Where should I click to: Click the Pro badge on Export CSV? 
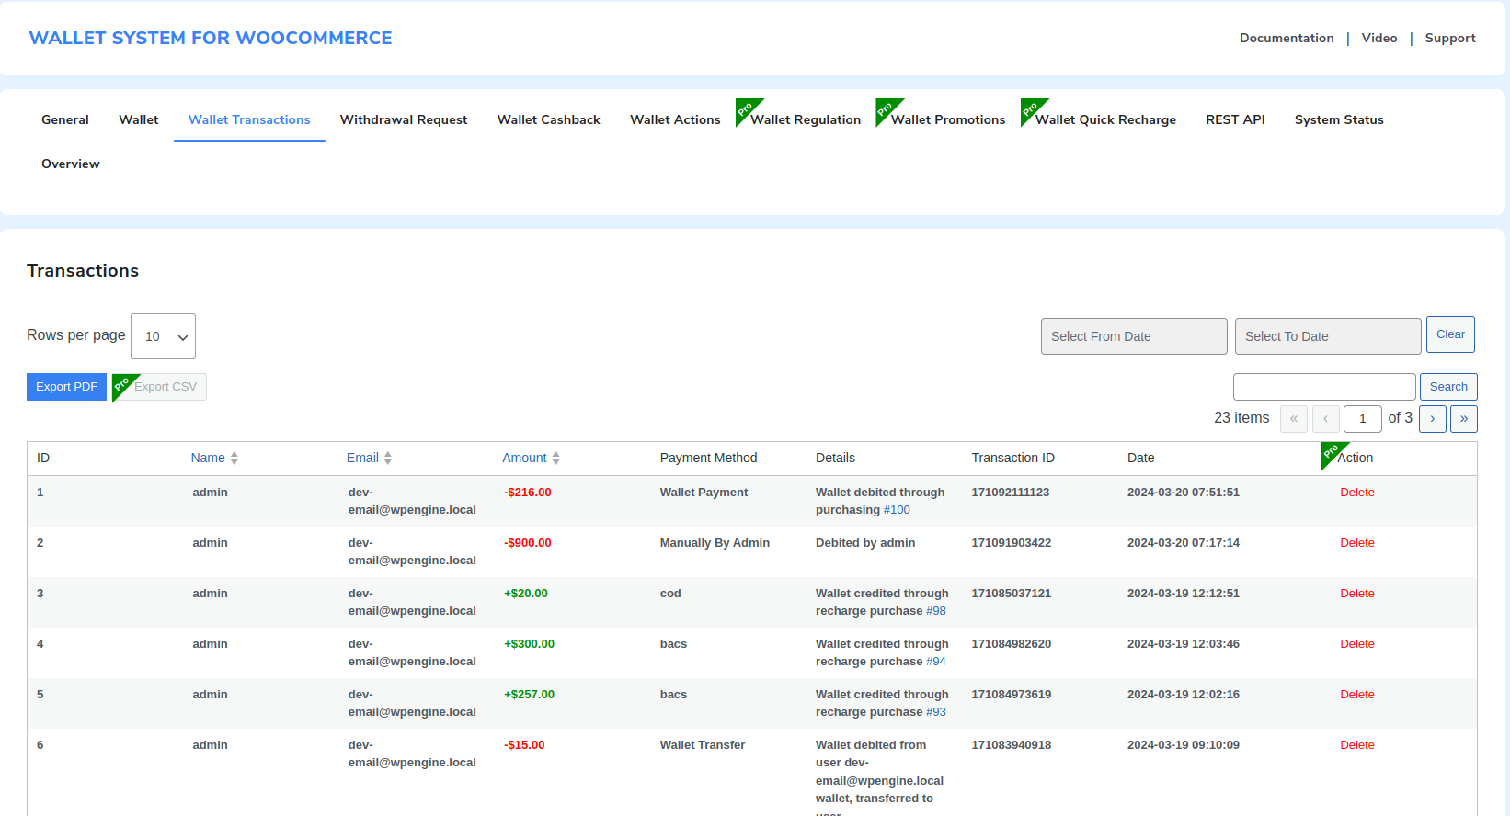point(122,384)
